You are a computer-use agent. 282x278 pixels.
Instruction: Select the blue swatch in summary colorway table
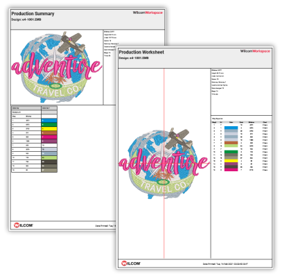pyautogui.click(x=49, y=121)
